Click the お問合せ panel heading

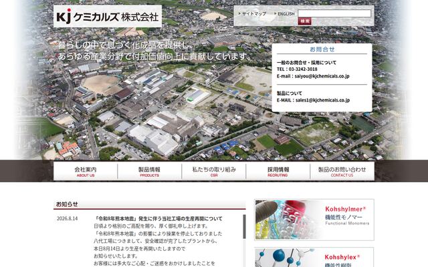click(x=322, y=49)
